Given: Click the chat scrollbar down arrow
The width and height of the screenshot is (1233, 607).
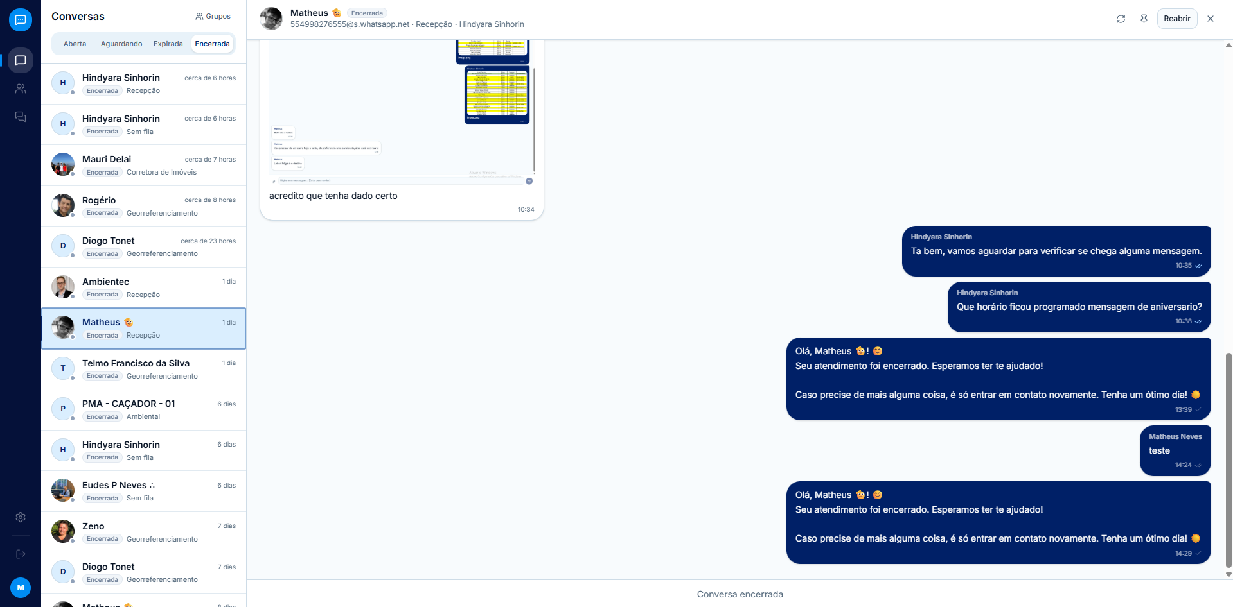Looking at the screenshot, I should 1229,575.
